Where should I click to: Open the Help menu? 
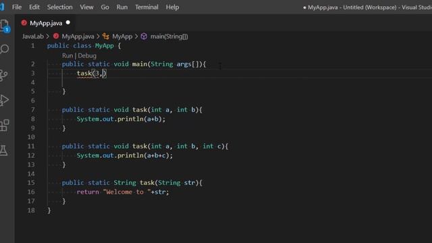[173, 7]
